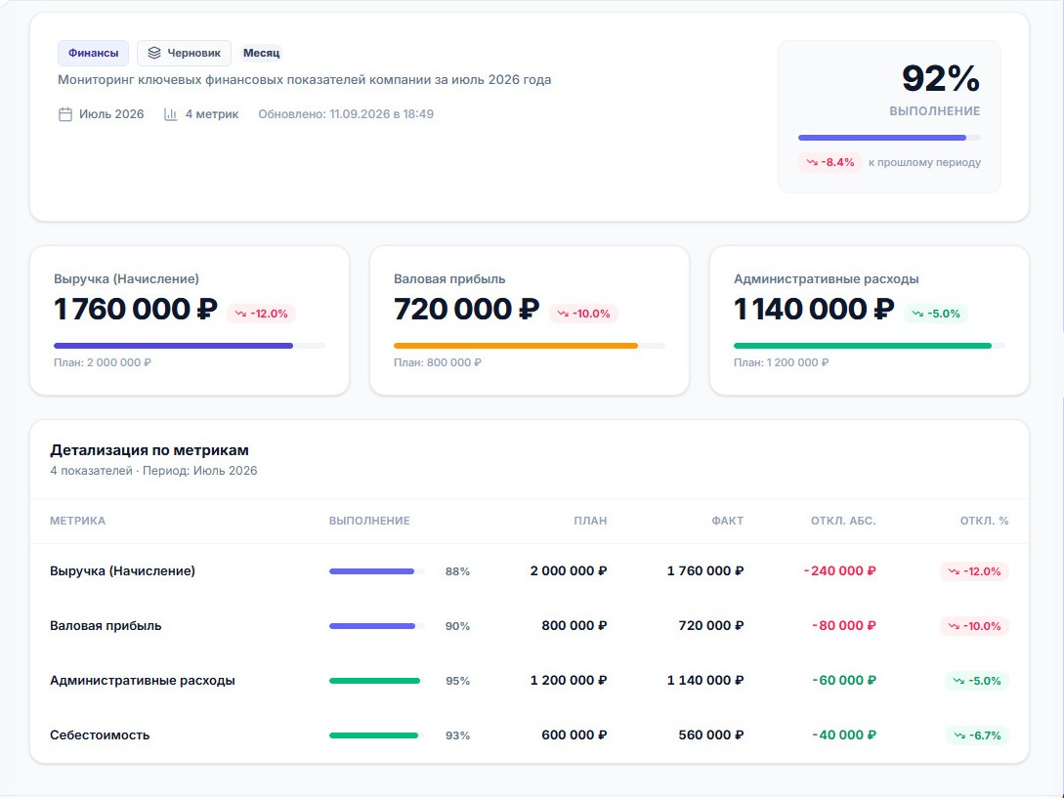Click the Месяц period tag
The height and width of the screenshot is (798, 1064).
pyautogui.click(x=261, y=53)
